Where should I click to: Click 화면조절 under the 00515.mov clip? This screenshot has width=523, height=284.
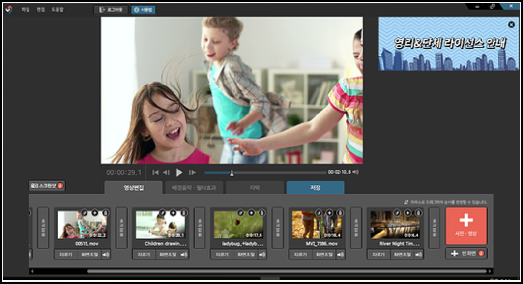click(x=89, y=255)
